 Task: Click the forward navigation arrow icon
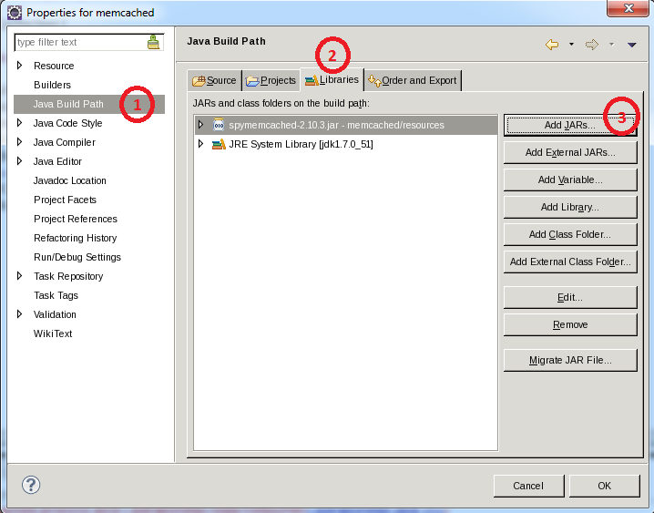[591, 44]
